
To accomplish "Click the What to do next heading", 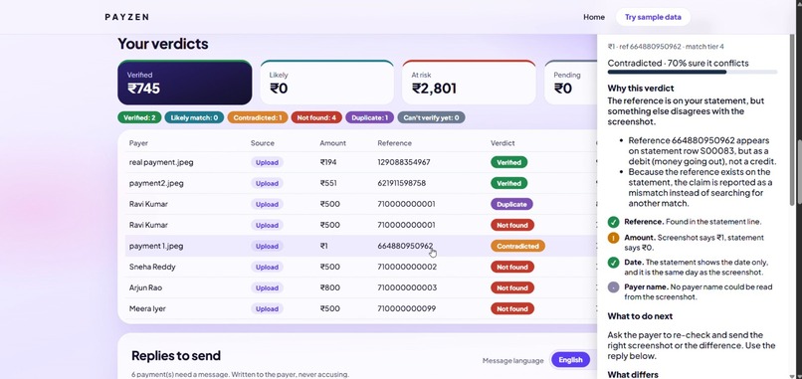I will [x=640, y=316].
